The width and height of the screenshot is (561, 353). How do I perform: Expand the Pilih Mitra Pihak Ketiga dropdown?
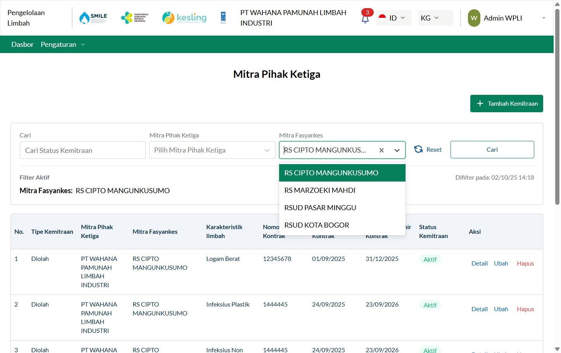point(212,150)
